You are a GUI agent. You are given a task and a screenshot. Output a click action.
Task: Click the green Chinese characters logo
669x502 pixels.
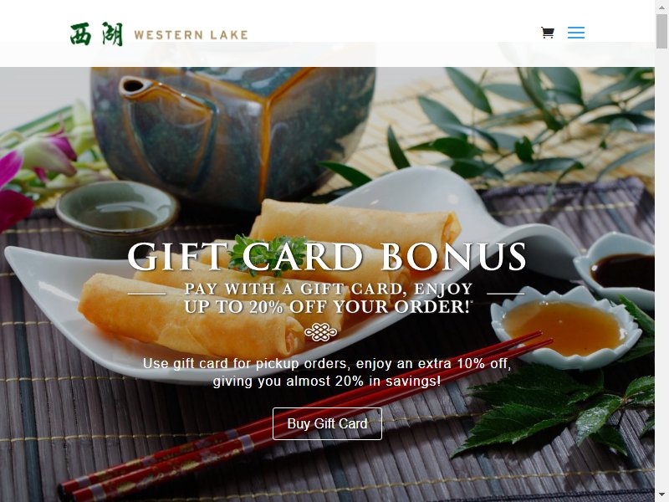pyautogui.click(x=96, y=34)
